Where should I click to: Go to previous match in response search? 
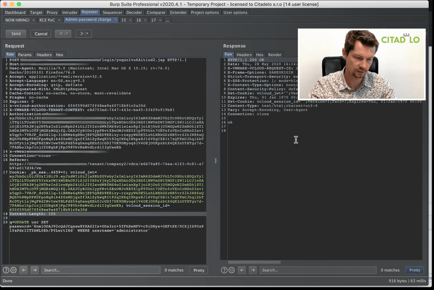point(242,270)
